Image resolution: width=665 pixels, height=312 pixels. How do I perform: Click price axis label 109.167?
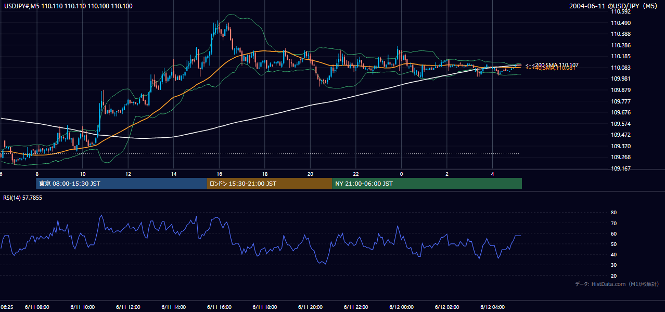coord(620,168)
